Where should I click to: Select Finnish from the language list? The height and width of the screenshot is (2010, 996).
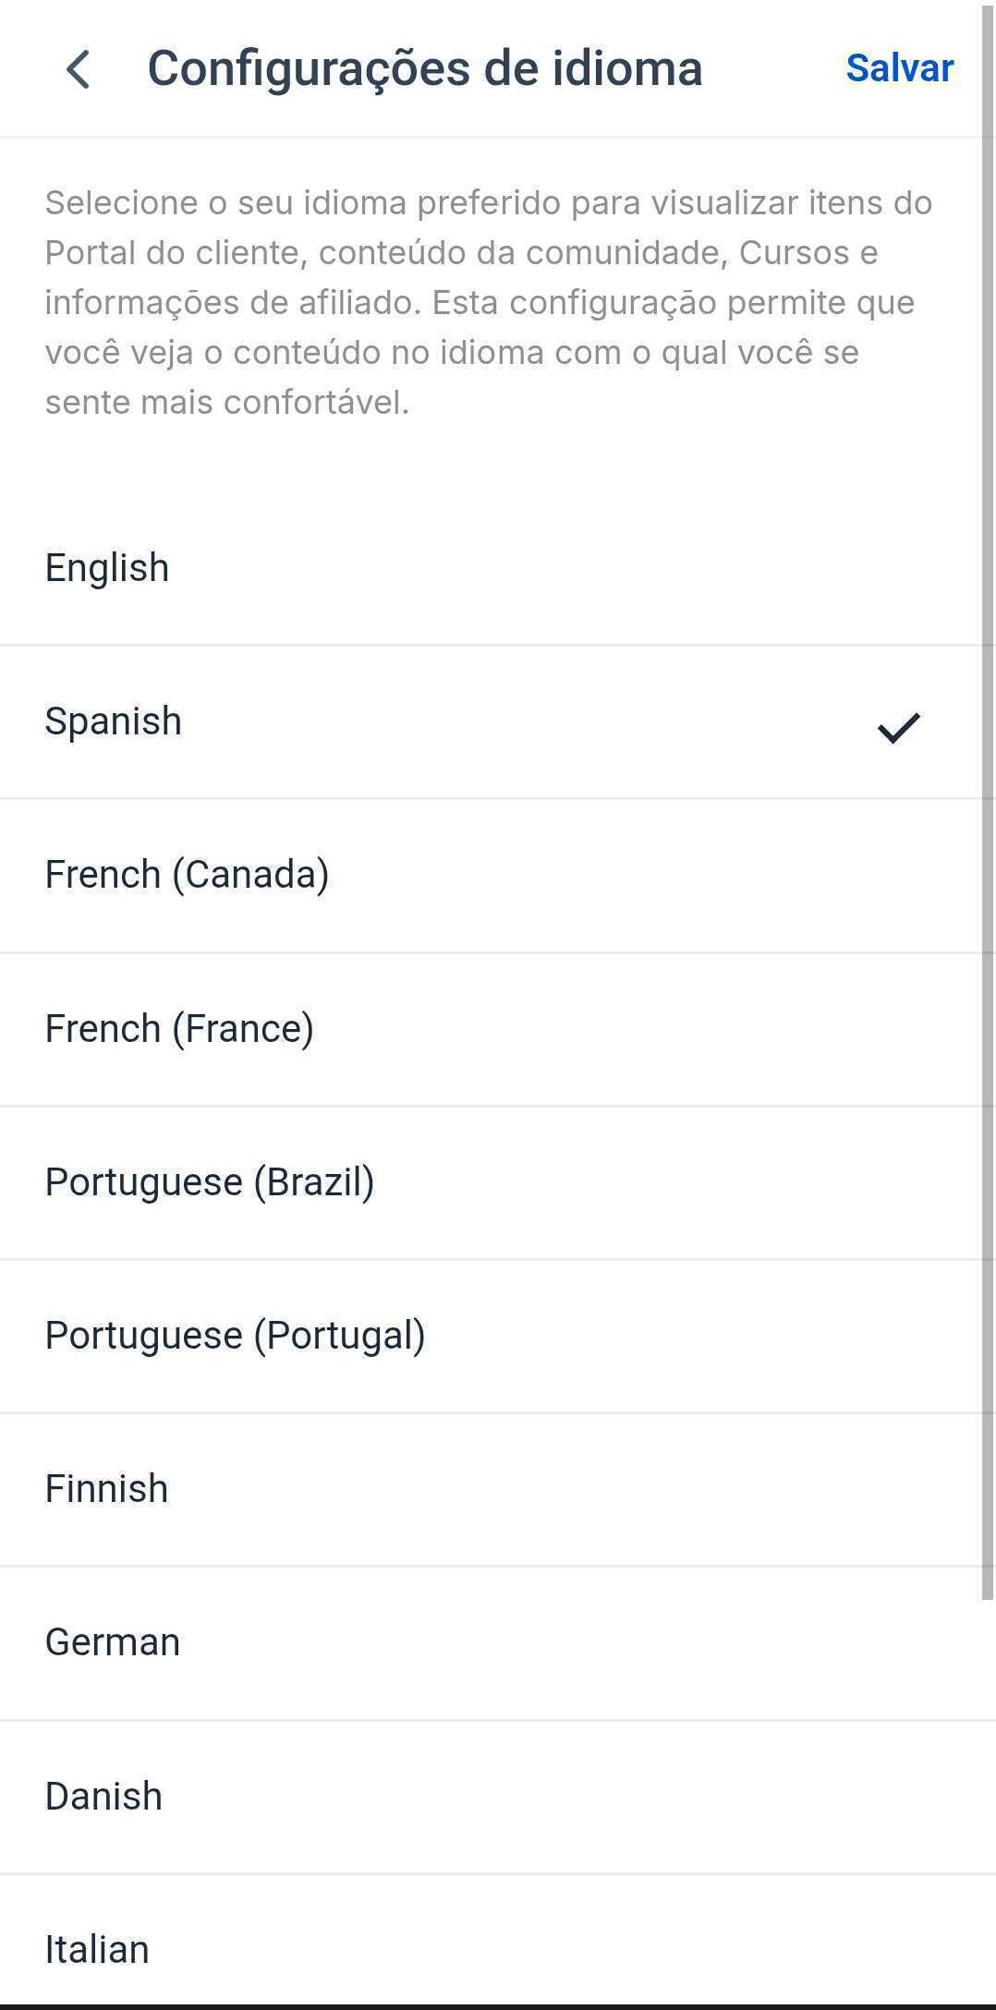point(107,1489)
